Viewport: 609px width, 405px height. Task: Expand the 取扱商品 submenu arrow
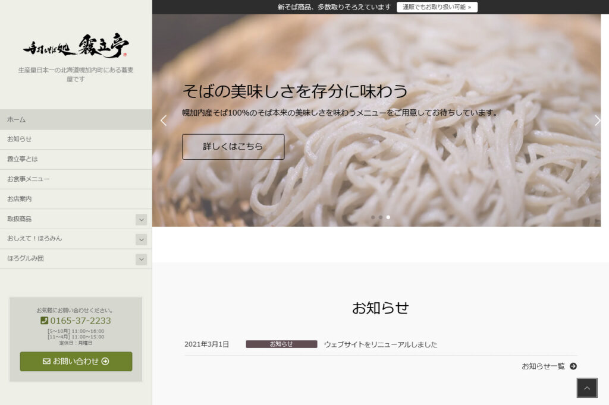click(141, 220)
